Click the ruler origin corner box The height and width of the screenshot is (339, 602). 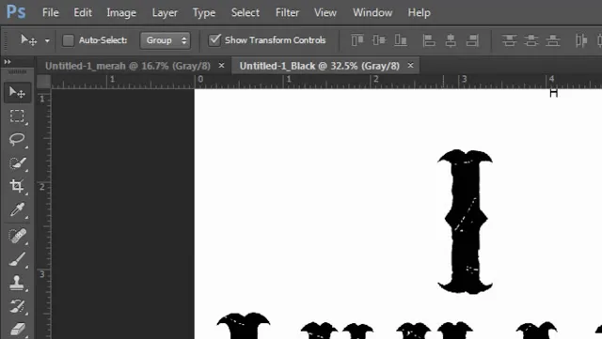click(43, 82)
